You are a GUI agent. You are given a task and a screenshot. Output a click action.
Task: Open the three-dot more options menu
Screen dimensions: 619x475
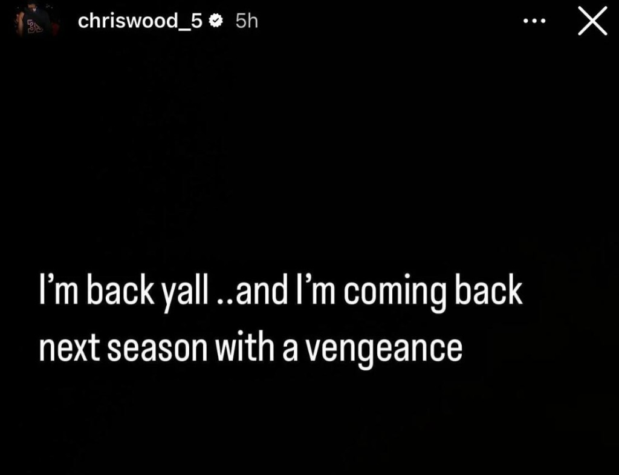tap(534, 21)
